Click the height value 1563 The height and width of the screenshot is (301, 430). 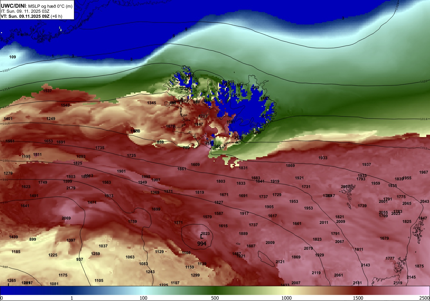[106, 182]
